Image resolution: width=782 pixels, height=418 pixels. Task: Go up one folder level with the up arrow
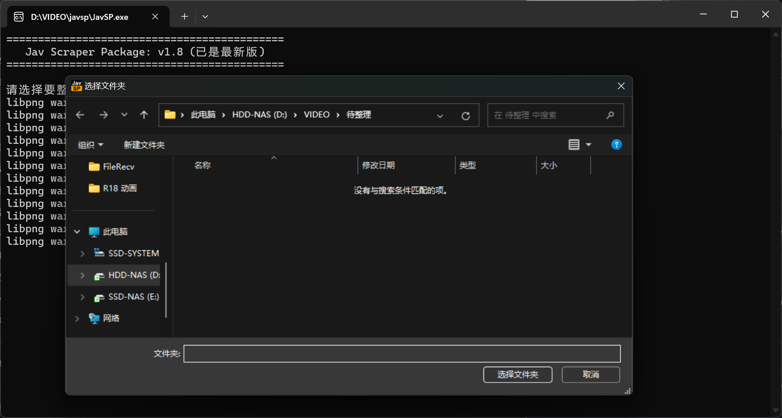tap(144, 115)
